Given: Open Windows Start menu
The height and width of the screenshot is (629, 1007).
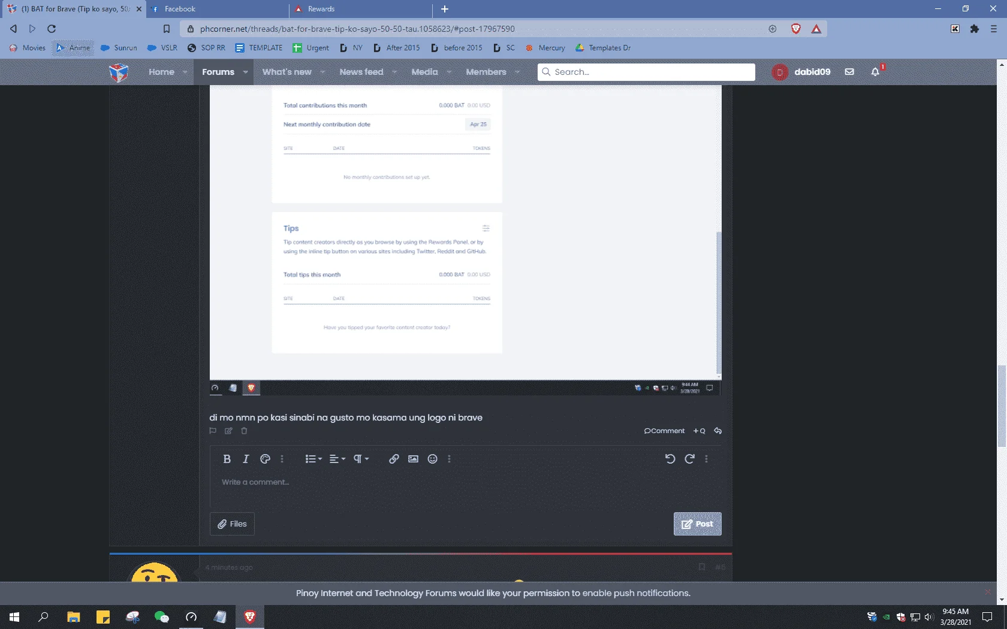Looking at the screenshot, I should tap(14, 617).
